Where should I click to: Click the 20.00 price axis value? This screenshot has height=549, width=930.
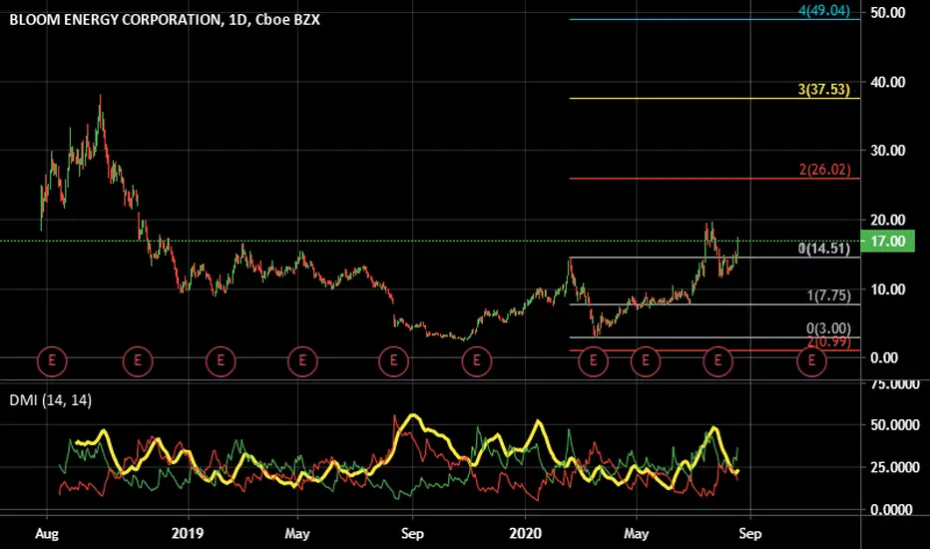[x=888, y=221]
